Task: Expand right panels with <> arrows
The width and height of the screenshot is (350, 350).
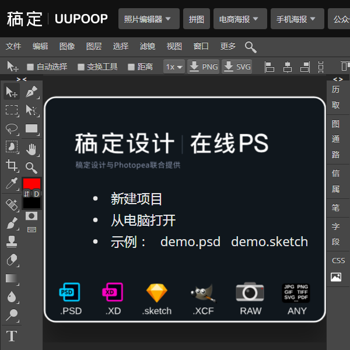Action: [x=338, y=79]
